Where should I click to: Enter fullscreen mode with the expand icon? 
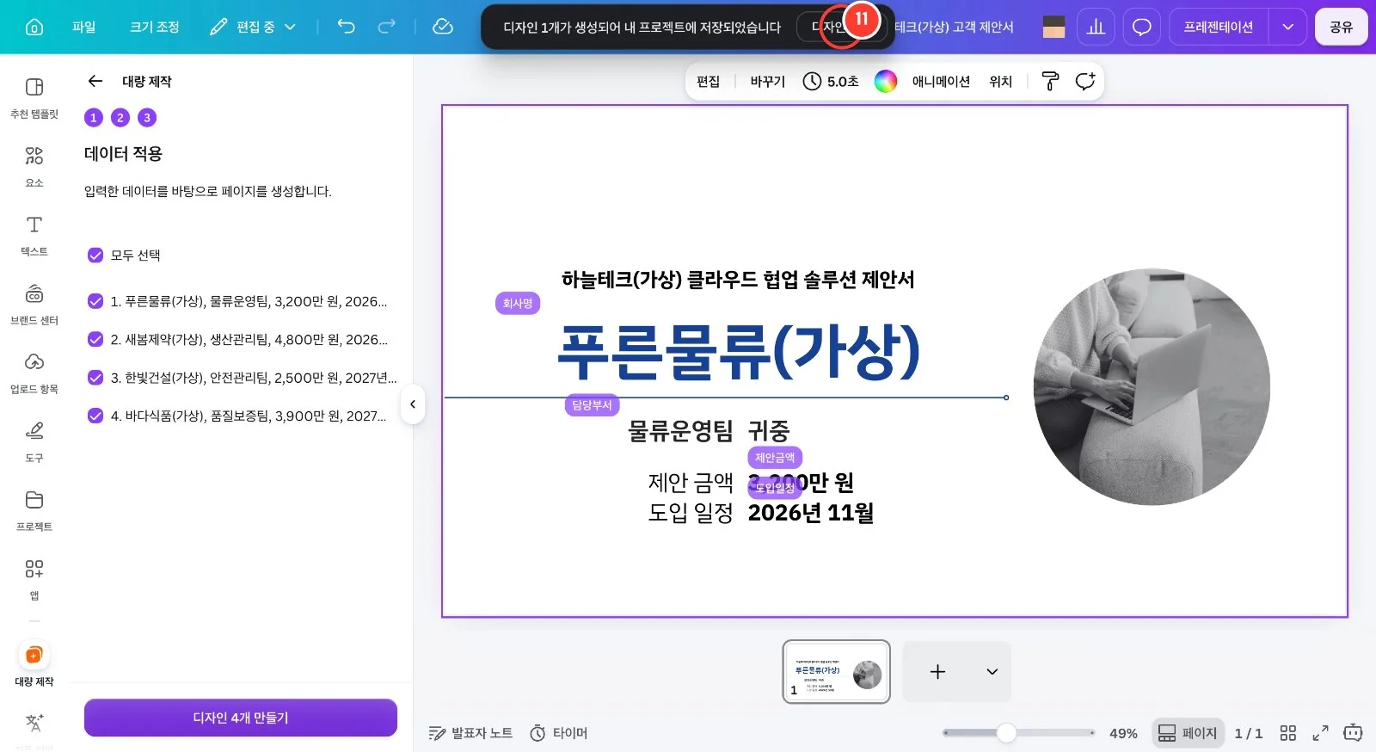[1320, 733]
